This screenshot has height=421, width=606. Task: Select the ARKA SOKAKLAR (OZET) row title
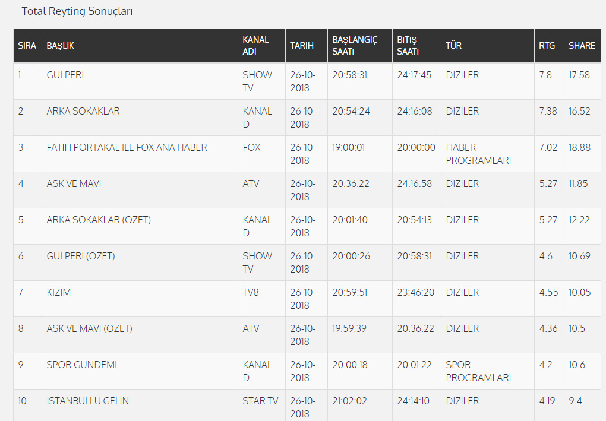click(99, 220)
